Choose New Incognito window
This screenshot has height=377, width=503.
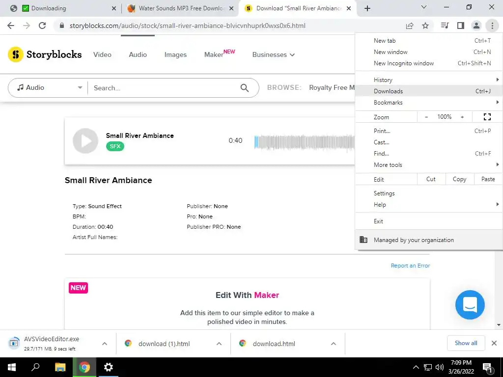[428, 63]
